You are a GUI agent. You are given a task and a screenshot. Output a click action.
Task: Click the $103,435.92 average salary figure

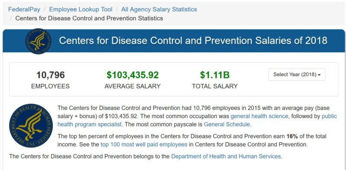coord(133,75)
